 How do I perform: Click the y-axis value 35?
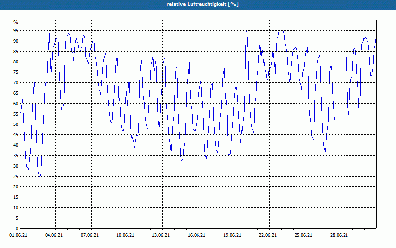pyautogui.click(x=16, y=156)
